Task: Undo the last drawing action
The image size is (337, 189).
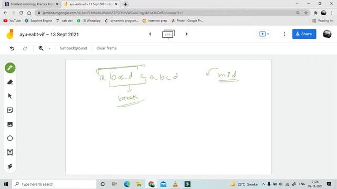Action: [x=12, y=48]
